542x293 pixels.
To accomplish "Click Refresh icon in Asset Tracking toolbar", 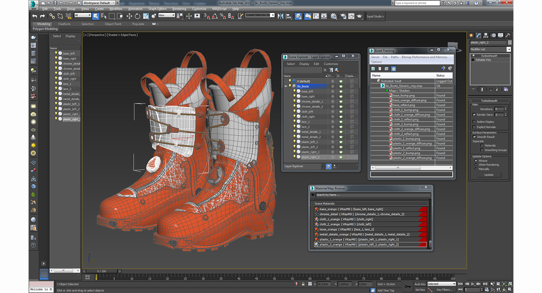I will click(x=373, y=68).
